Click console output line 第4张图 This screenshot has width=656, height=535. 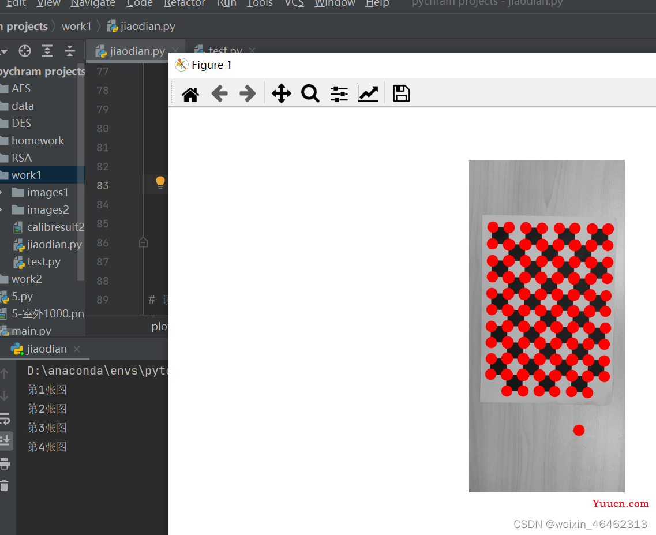[x=47, y=447]
